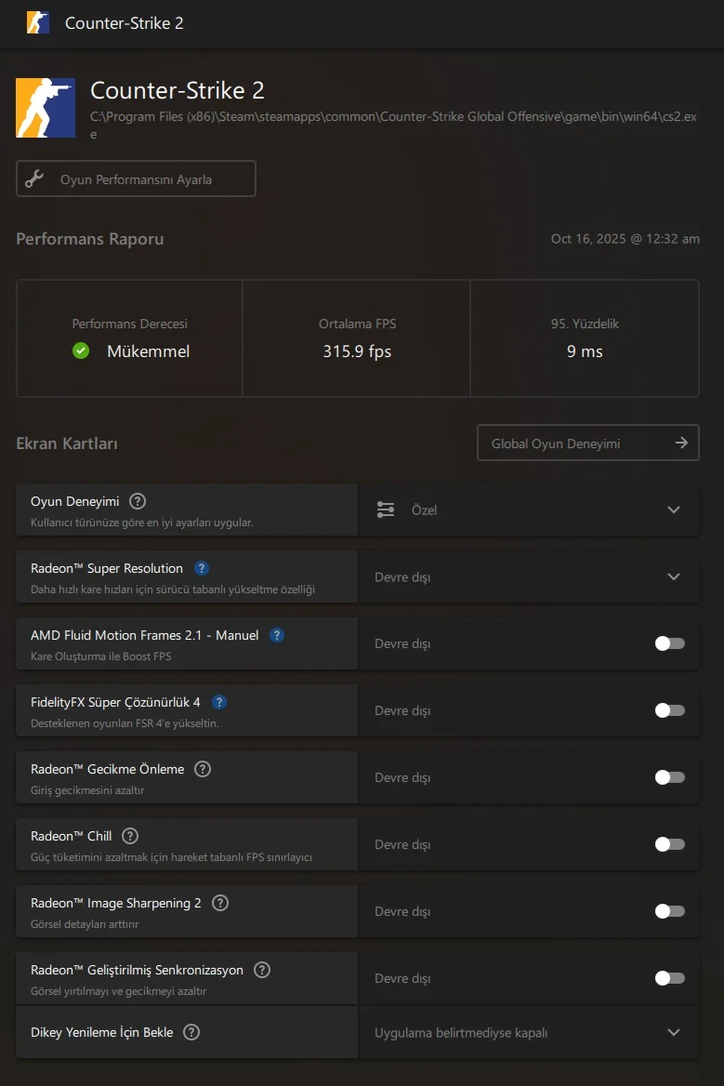Open the Global Oyun Deneyimi button
This screenshot has width=724, height=1086.
click(587, 444)
